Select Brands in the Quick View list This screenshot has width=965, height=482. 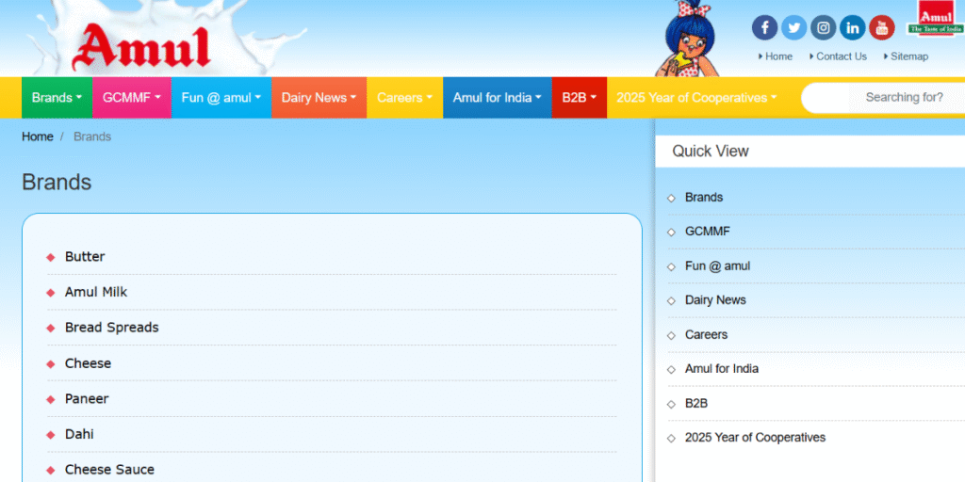[703, 198]
